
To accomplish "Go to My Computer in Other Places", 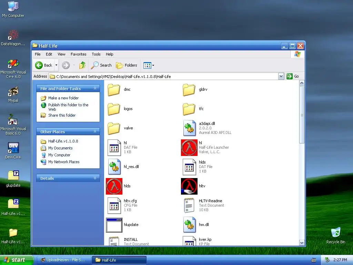I will coord(59,155).
